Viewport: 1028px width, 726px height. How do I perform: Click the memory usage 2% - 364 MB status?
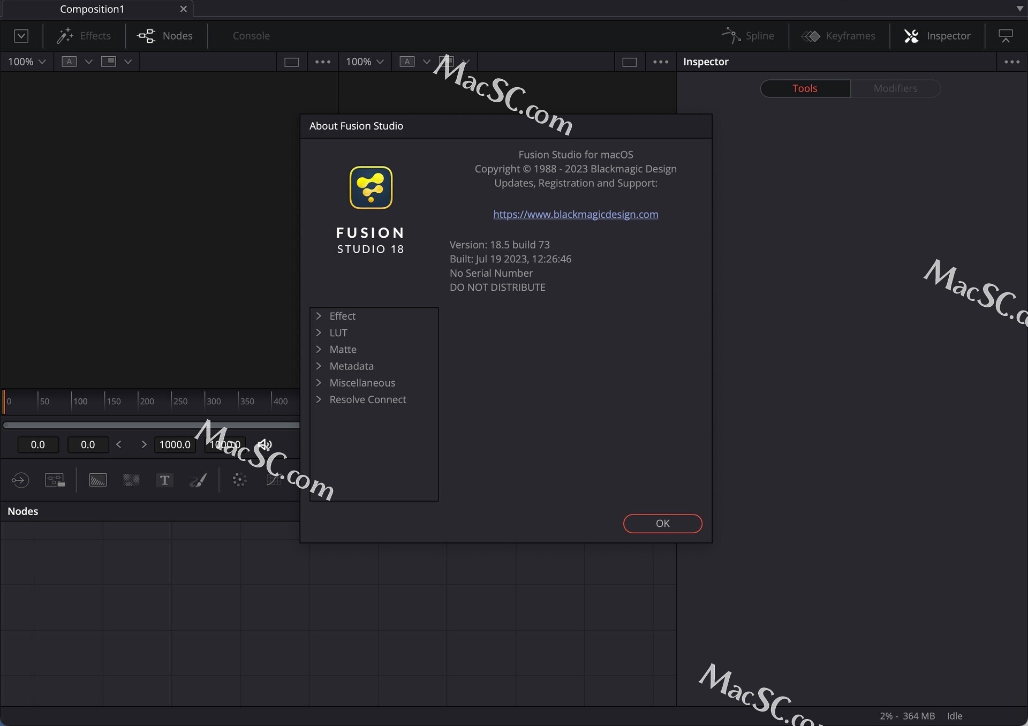click(907, 716)
